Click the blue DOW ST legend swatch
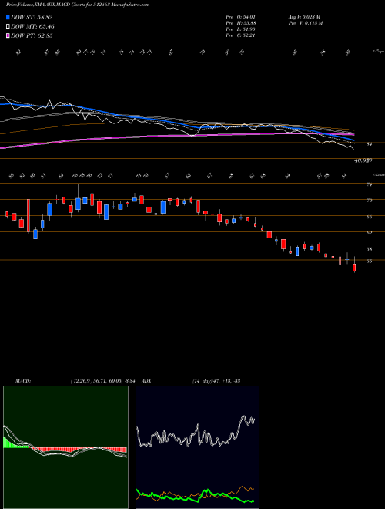 [x=8, y=17]
